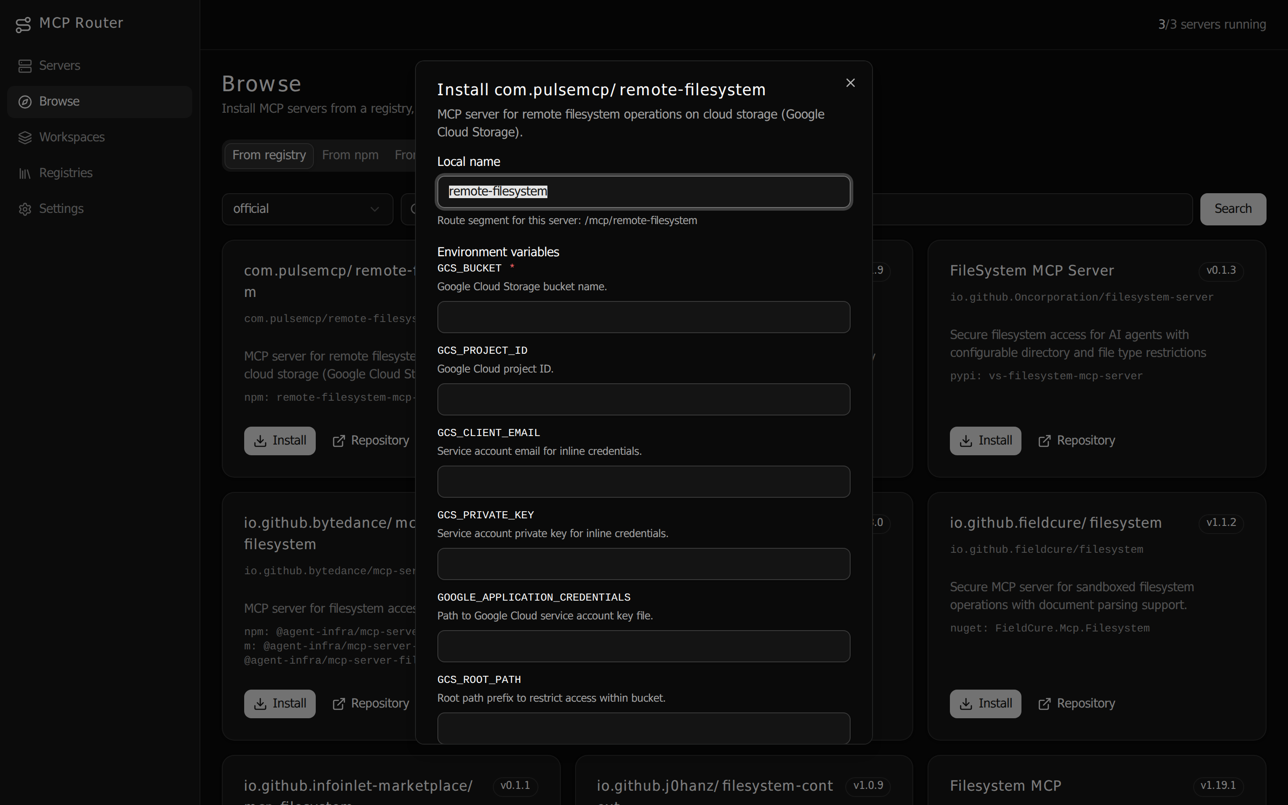This screenshot has height=805, width=1288.
Task: Open Repository link for io.github.fieldcure/filesystem
Action: [1077, 704]
